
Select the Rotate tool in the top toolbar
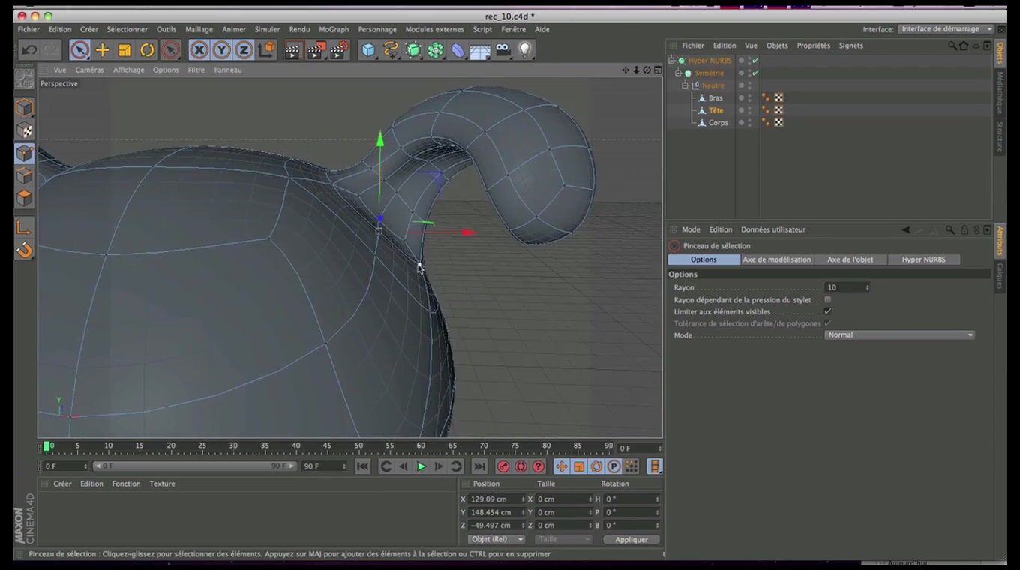(147, 50)
